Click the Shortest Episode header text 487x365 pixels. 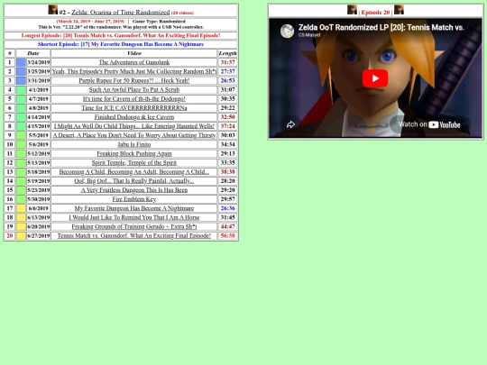[121, 44]
